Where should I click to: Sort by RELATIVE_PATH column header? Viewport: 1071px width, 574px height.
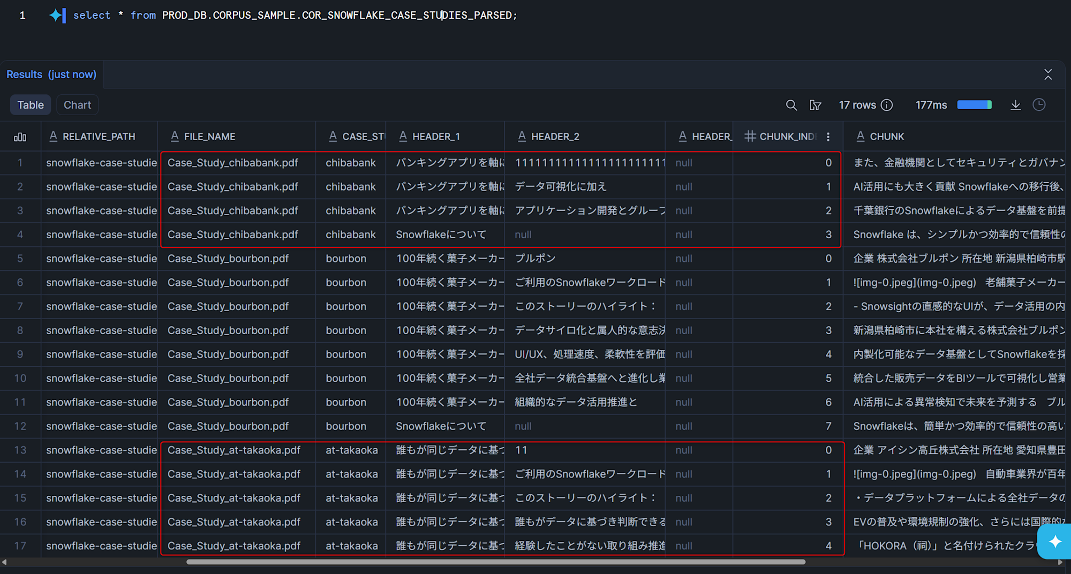click(99, 137)
